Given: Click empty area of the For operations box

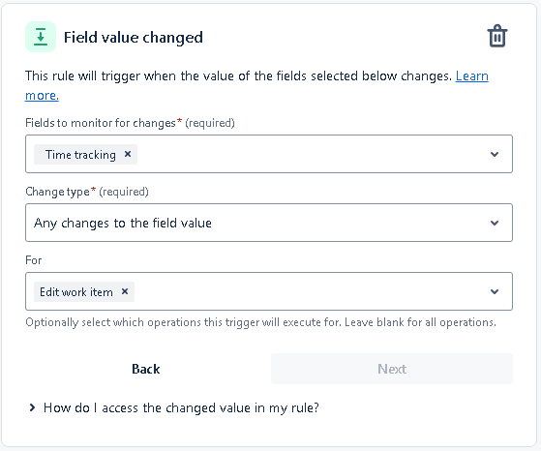Looking at the screenshot, I should tap(311, 291).
